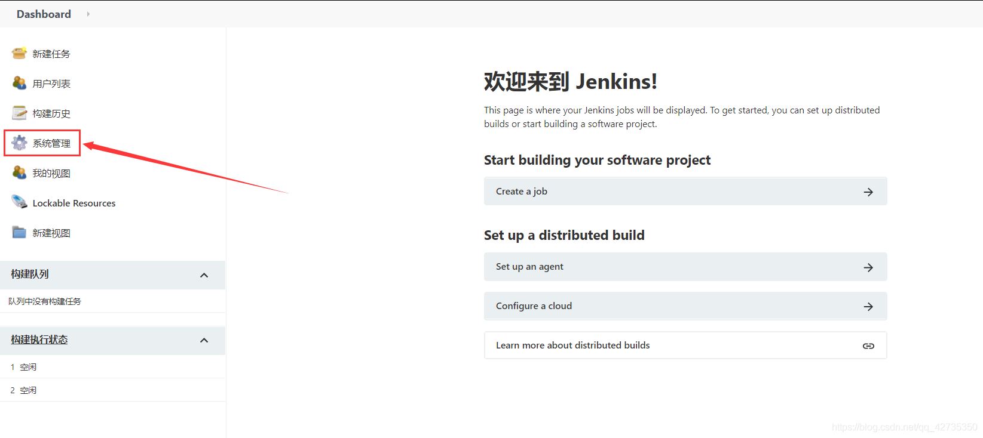Click Set up a distributed build heading
Image resolution: width=983 pixels, height=438 pixels.
click(x=564, y=235)
